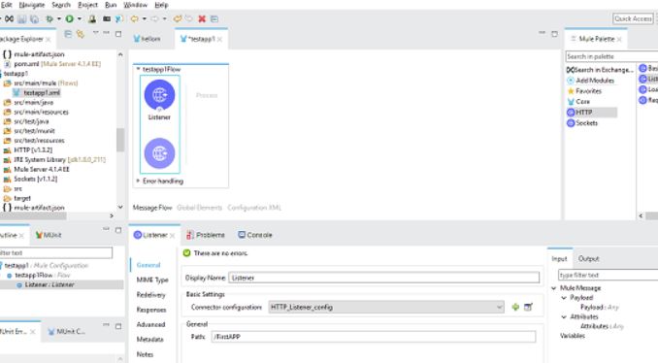Open Metadata settings section
Image resolution: width=658 pixels, height=363 pixels.
coord(149,340)
